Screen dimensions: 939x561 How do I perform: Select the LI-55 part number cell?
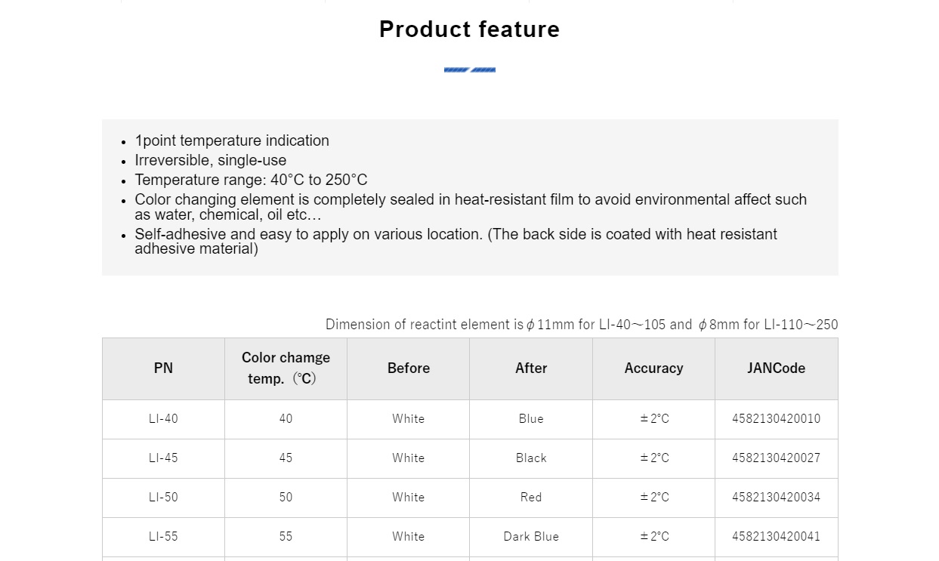163,537
